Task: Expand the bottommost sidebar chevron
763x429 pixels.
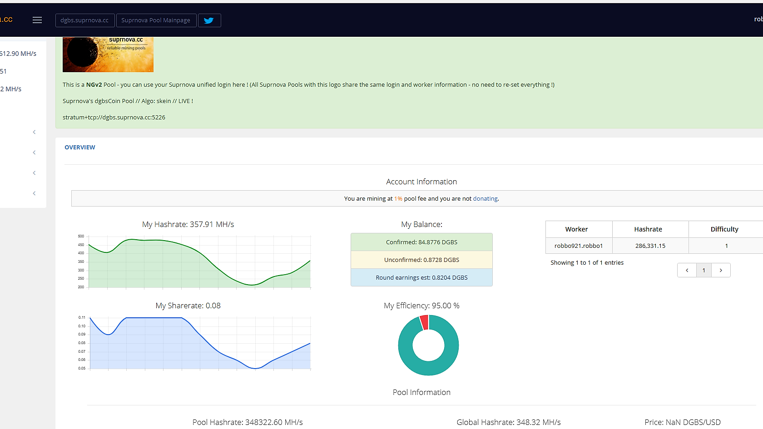Action: (34, 193)
